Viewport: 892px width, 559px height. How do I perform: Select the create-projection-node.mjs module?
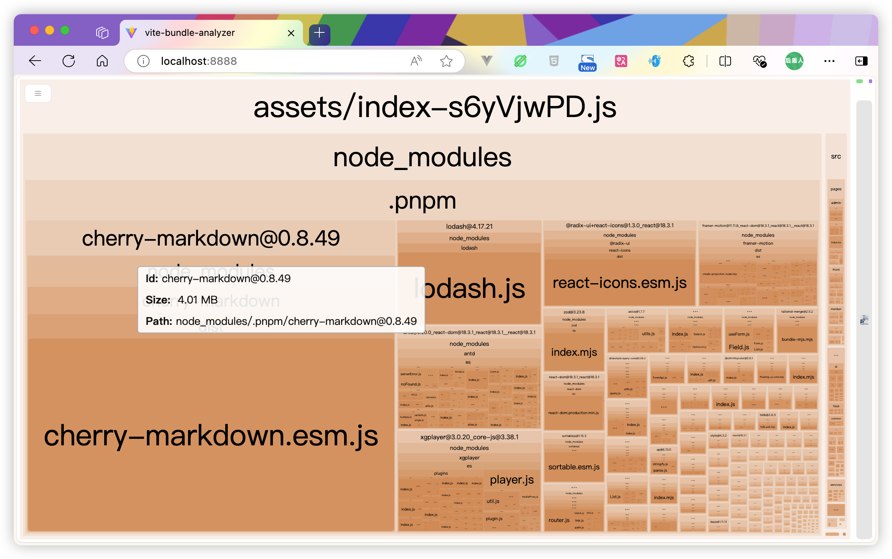[720, 274]
